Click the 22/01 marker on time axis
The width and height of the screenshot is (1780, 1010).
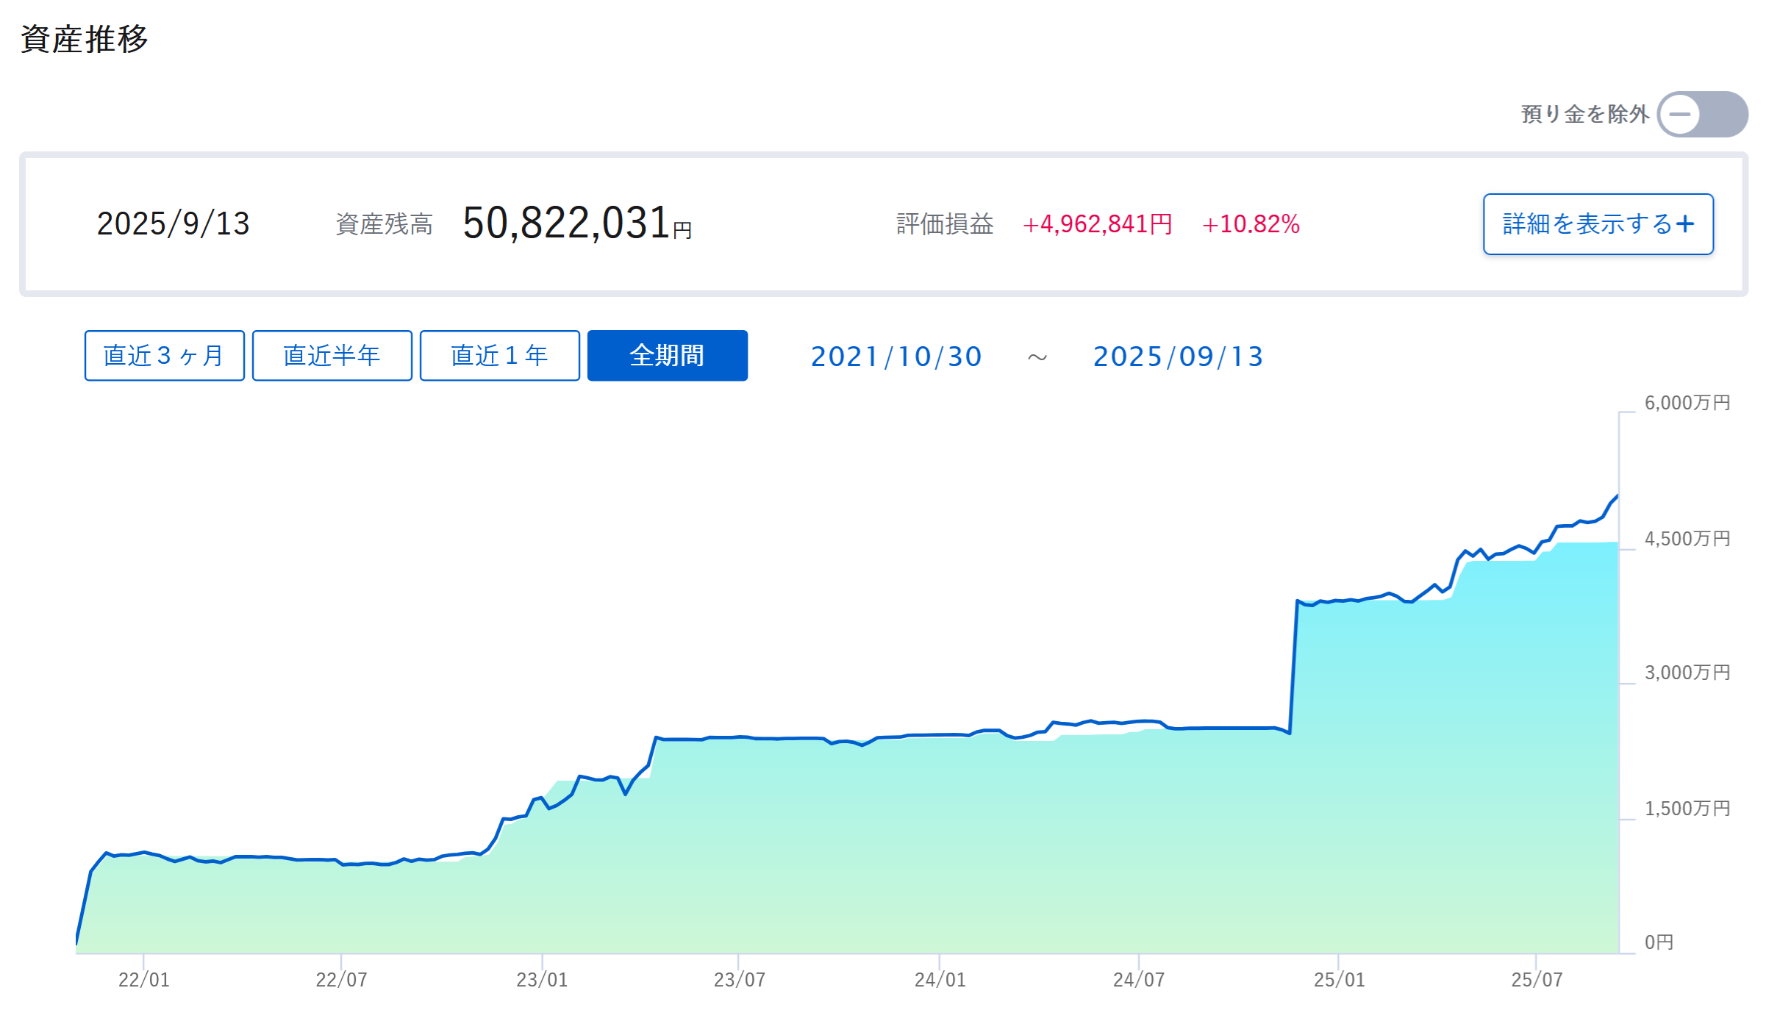tap(144, 979)
